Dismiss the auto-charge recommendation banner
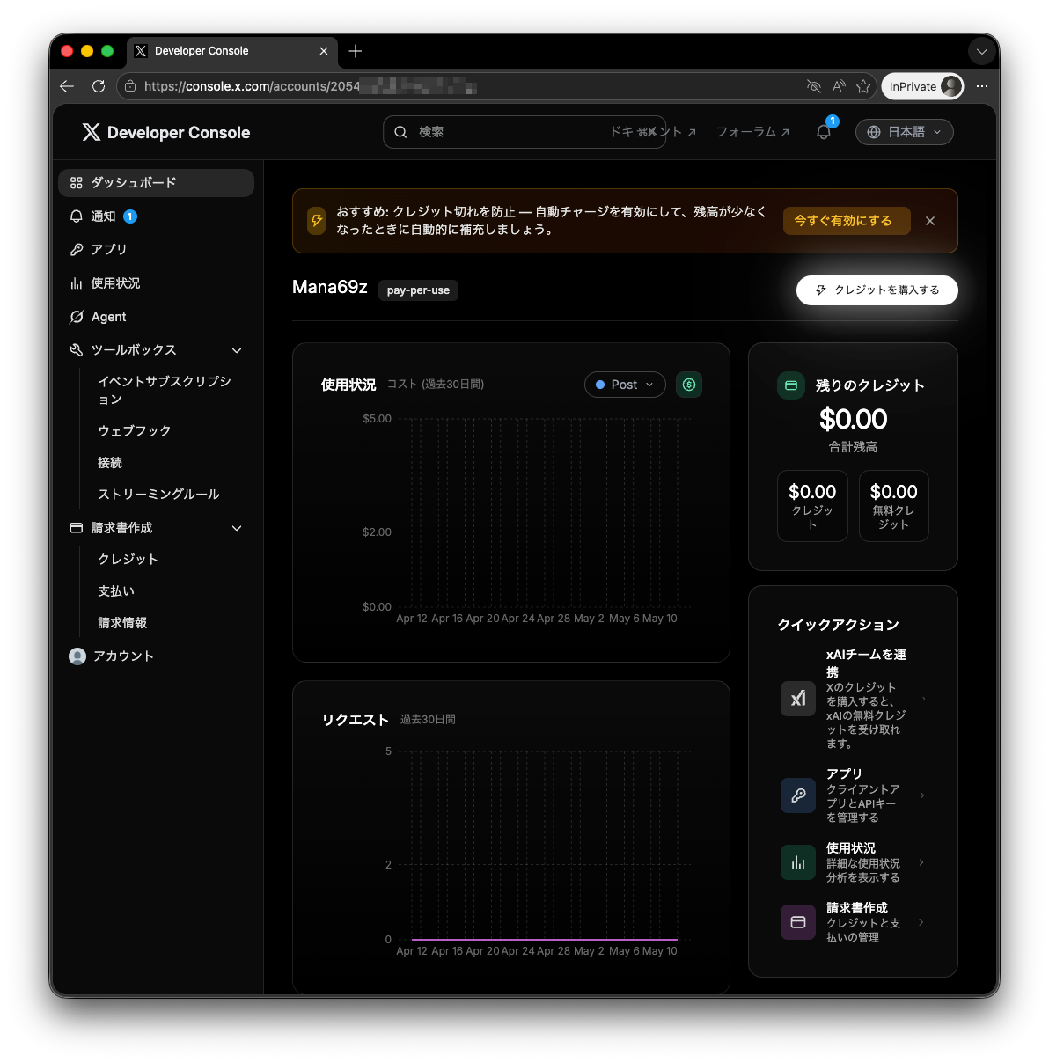 click(930, 221)
